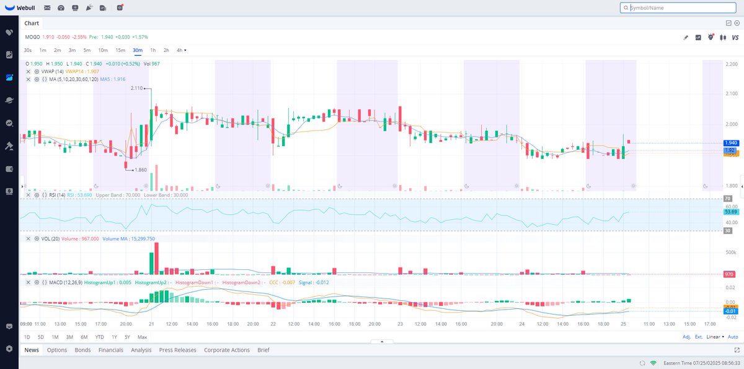Click the dashboard gauge icon in top bar

coord(61,7)
